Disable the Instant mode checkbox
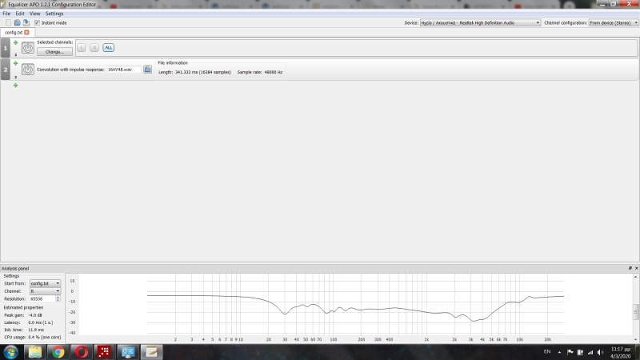This screenshot has width=640, height=360. [x=37, y=22]
